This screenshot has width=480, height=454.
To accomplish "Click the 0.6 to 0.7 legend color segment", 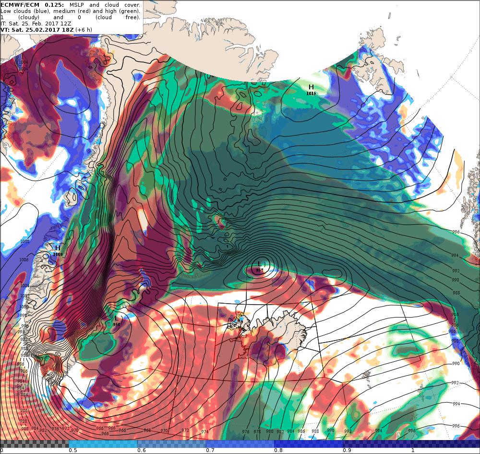I will coord(172,444).
